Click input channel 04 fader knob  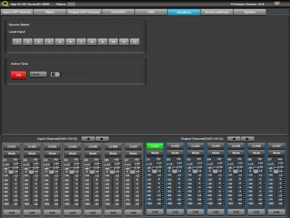[72, 171]
